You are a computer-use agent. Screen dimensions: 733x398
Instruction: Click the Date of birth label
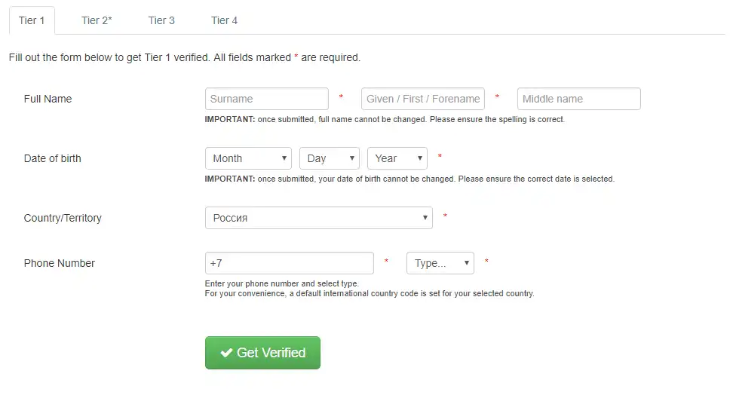[x=52, y=158]
